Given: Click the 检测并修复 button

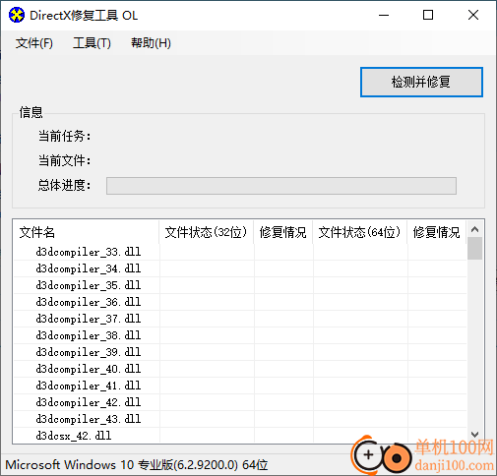Looking at the screenshot, I should coord(421,82).
